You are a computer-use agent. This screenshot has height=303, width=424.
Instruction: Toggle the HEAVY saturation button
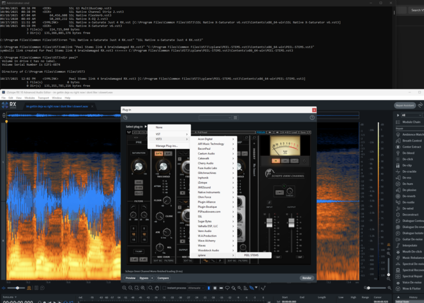(139, 193)
